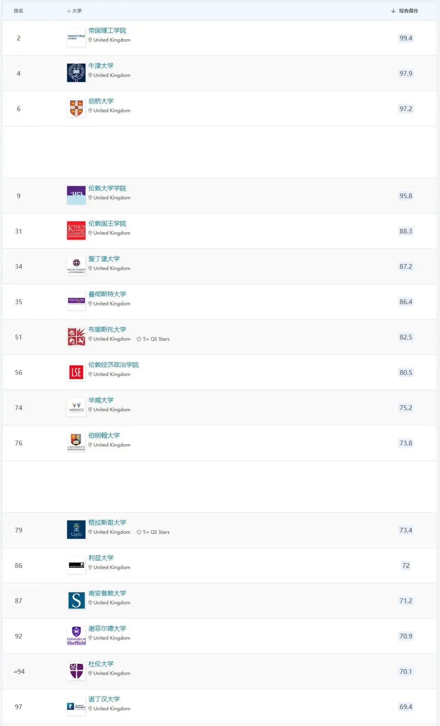
Task: Sort by 大学 column header arrow
Action: (x=69, y=11)
